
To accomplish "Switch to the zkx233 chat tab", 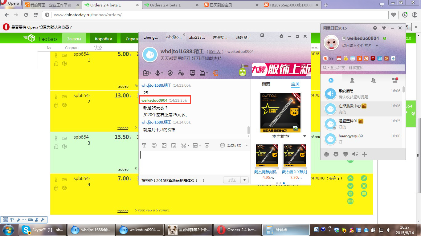I will [197, 37].
